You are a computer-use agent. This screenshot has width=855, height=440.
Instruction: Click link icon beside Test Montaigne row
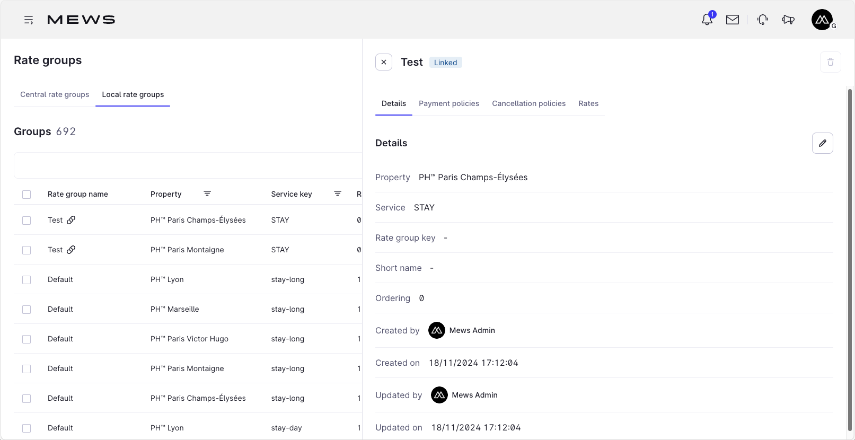click(x=71, y=250)
